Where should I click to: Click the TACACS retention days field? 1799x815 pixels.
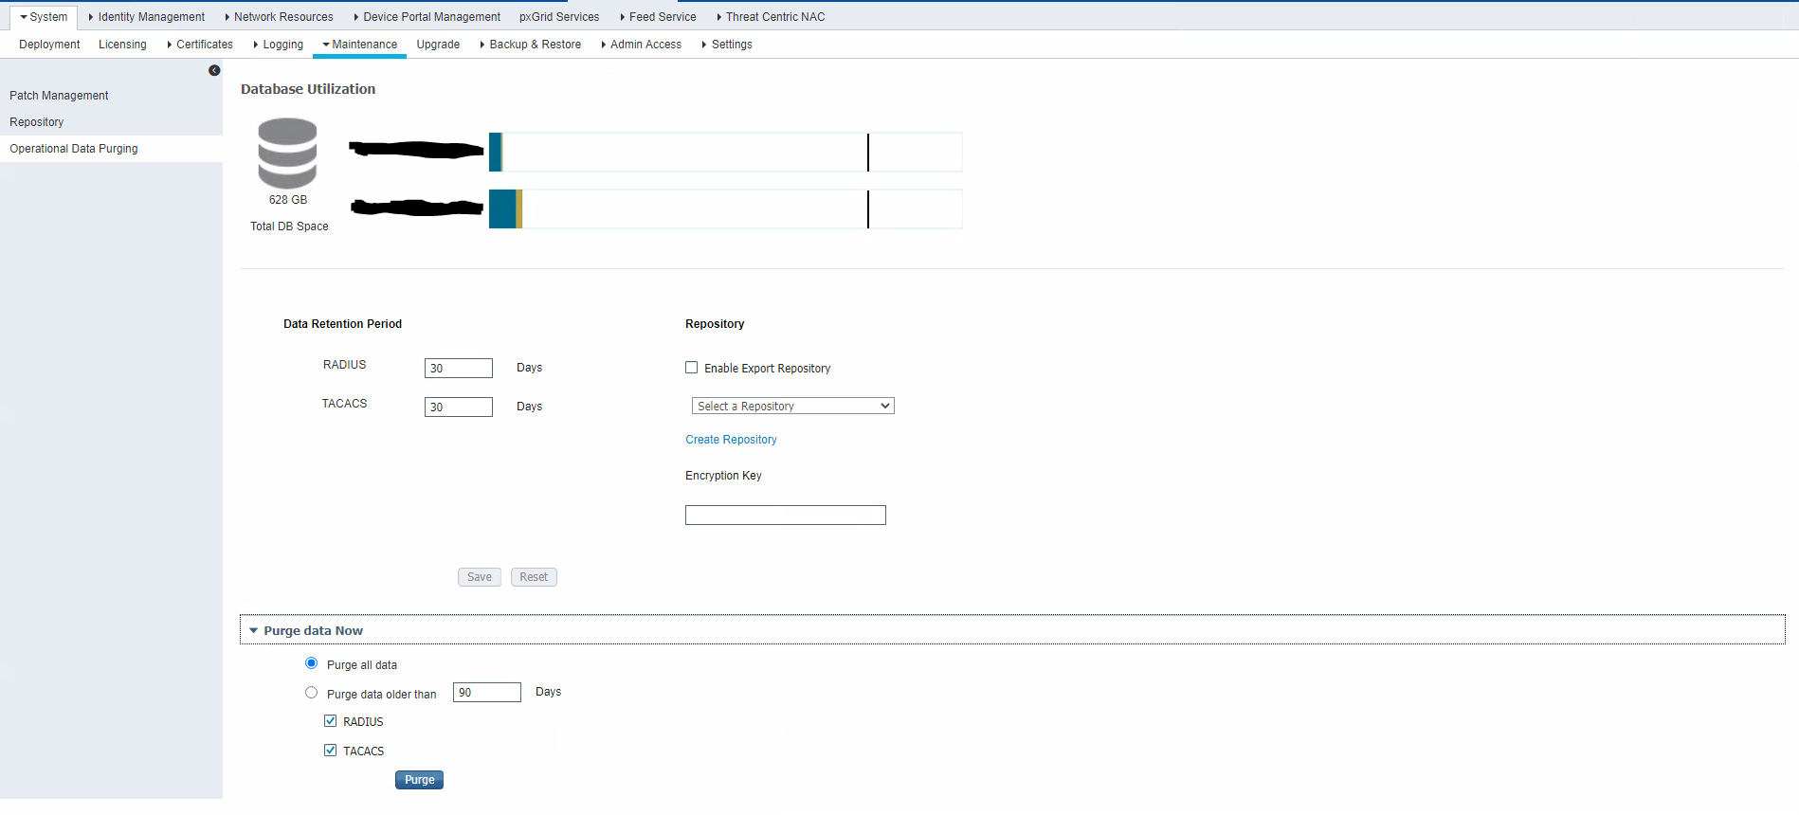(x=459, y=407)
